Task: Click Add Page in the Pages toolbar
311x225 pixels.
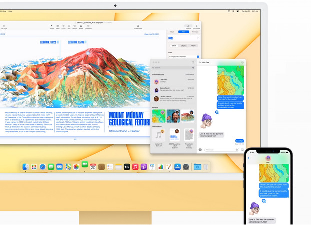Action: (x=4, y=27)
